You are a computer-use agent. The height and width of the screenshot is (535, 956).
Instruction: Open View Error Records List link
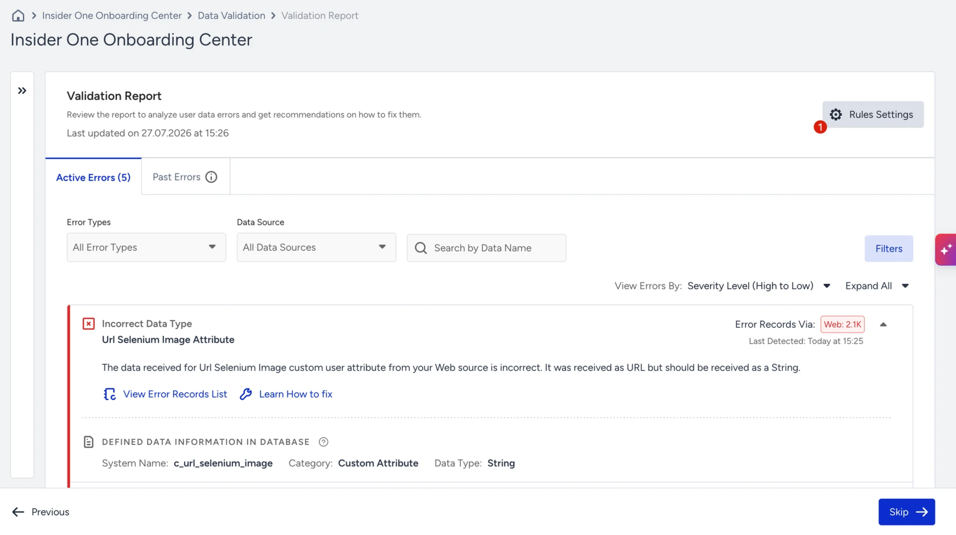(x=175, y=394)
